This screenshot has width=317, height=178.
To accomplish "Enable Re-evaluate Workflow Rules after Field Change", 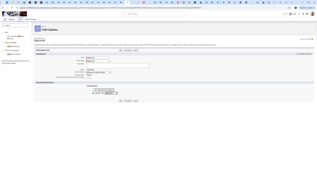I will (x=88, y=78).
